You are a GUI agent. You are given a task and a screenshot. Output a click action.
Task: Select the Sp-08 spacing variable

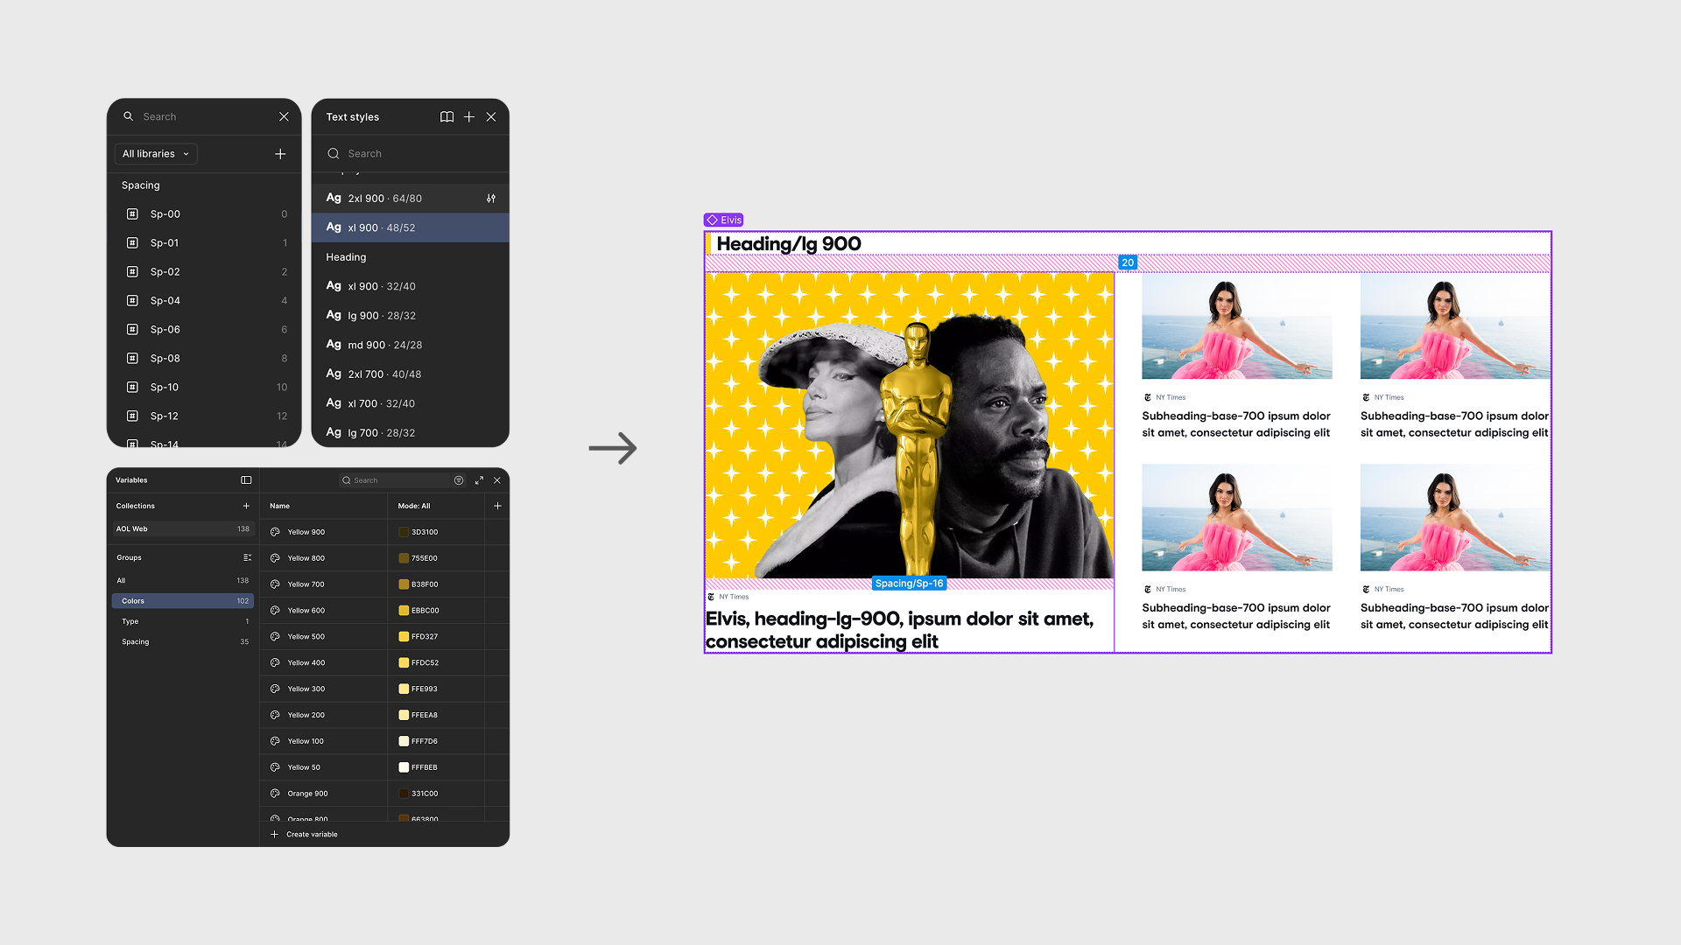coord(165,359)
